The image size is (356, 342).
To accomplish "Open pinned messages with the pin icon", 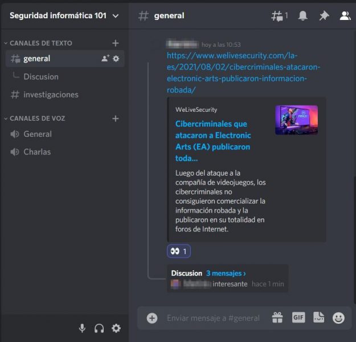I will tap(324, 16).
